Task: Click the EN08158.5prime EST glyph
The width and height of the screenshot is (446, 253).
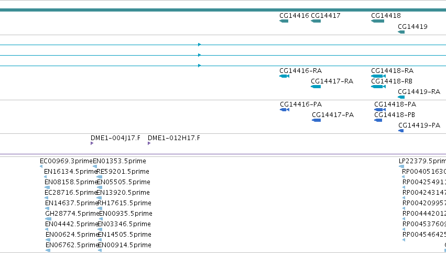Action: coord(47,187)
